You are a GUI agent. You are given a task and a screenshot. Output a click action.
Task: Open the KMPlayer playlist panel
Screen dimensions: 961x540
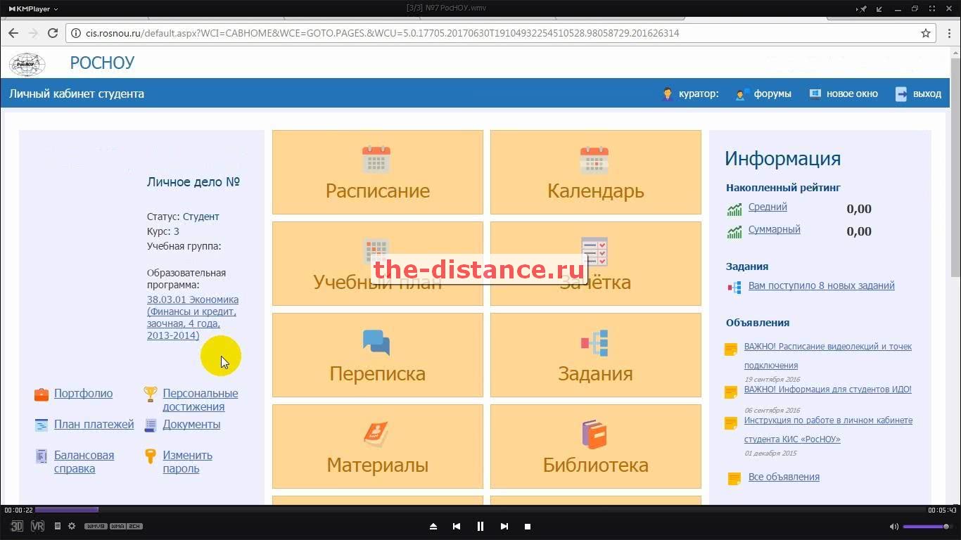click(x=58, y=526)
